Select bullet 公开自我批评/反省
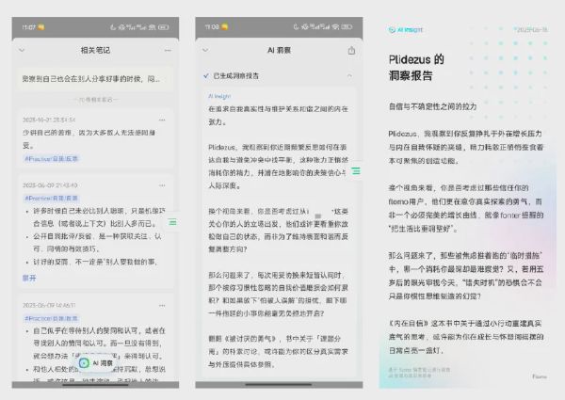The width and height of the screenshot is (565, 400). 97,242
